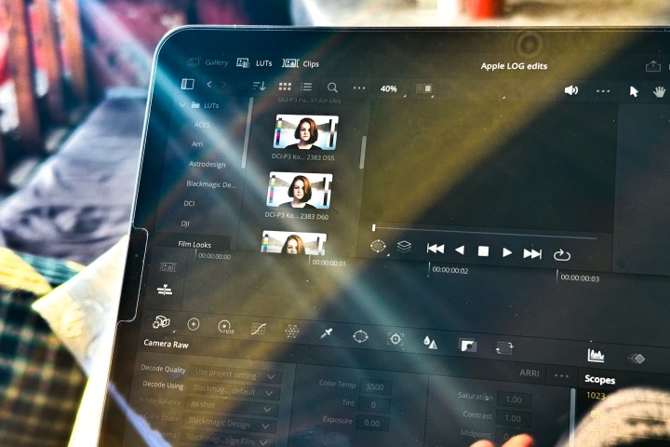Viewport: 670px width, 447px height.
Task: Click the Color Temp 5500 field
Action: pyautogui.click(x=375, y=386)
